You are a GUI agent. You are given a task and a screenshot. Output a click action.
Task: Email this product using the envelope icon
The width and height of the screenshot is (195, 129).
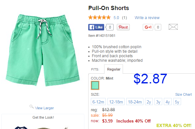[x=173, y=27]
